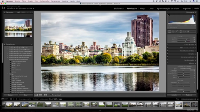200x112 pixels.
Task: Open the Arquivo menu
Action: (x=17, y=1)
